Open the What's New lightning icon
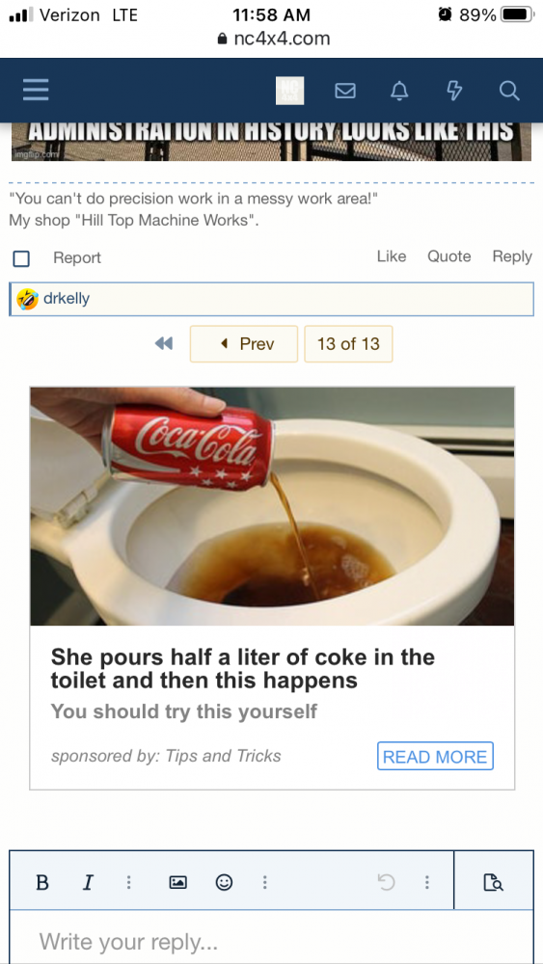The image size is (543, 964). pyautogui.click(x=453, y=91)
